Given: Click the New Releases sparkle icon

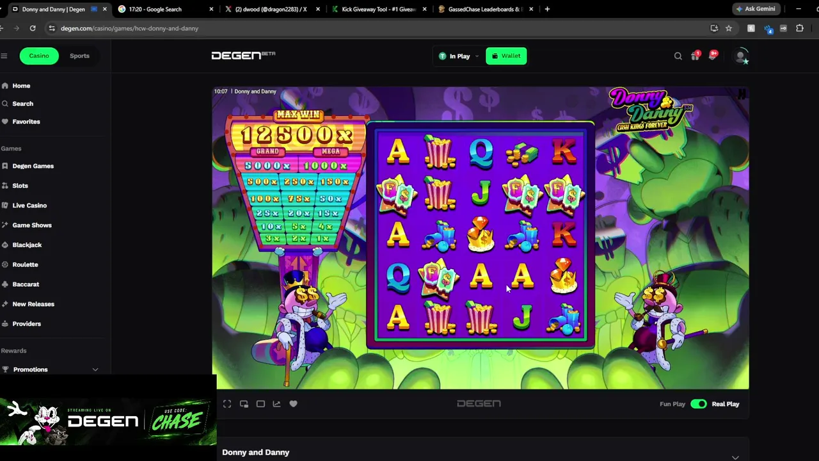Looking at the screenshot, I should 5,304.
